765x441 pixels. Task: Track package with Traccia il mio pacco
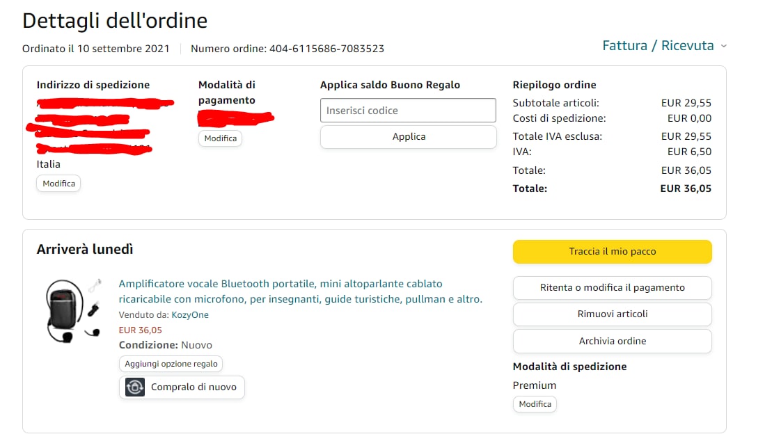pos(613,251)
